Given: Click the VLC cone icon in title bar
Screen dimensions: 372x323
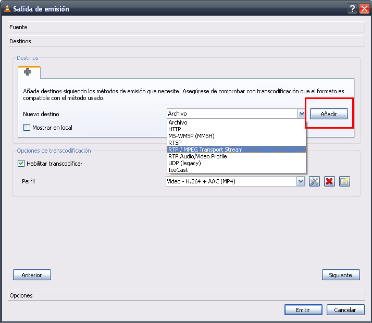Looking at the screenshot, I should pos(7,8).
